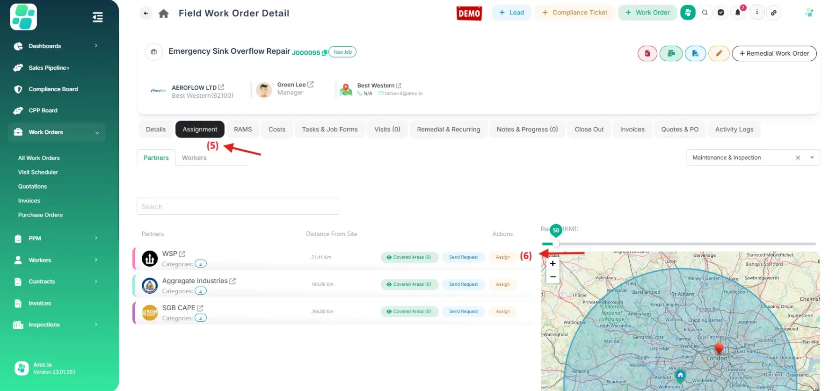836x391 pixels.
Task: Open Aggregate Industries external link icon
Action: point(233,281)
